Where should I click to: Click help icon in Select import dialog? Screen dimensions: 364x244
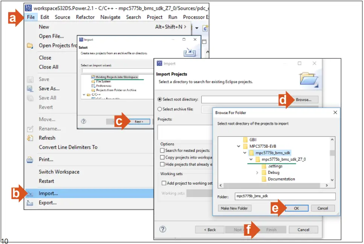tap(84, 121)
